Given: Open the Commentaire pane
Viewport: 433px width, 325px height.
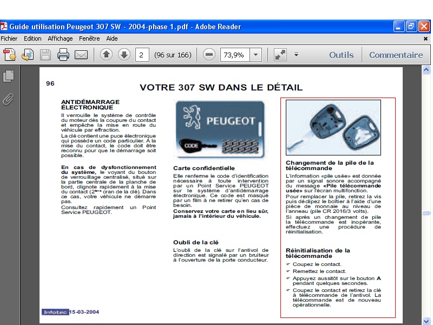Looking at the screenshot, I should (396, 55).
